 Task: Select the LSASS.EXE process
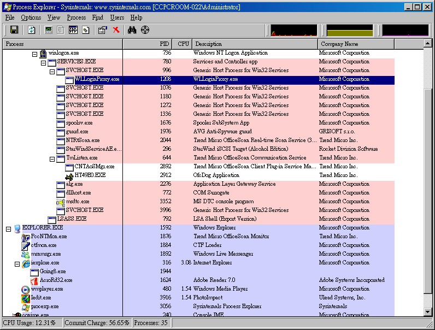[x=72, y=219]
